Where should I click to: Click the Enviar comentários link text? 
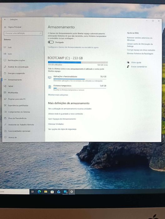click(x=139, y=67)
